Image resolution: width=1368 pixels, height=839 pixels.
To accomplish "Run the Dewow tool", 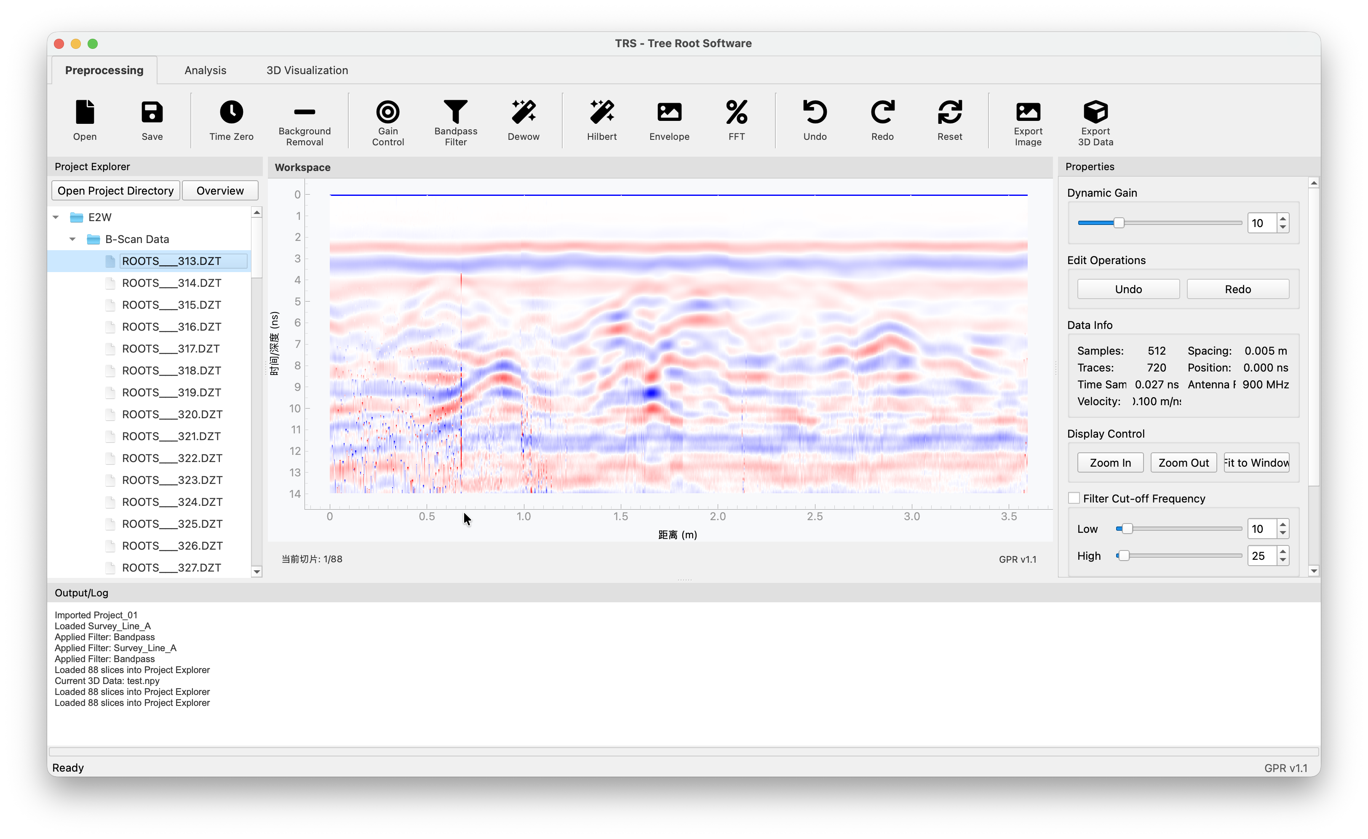I will point(523,113).
